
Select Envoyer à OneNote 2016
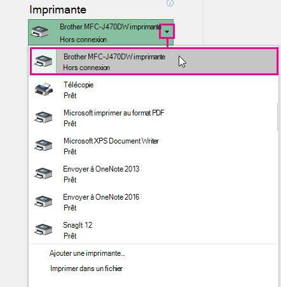tap(153, 202)
